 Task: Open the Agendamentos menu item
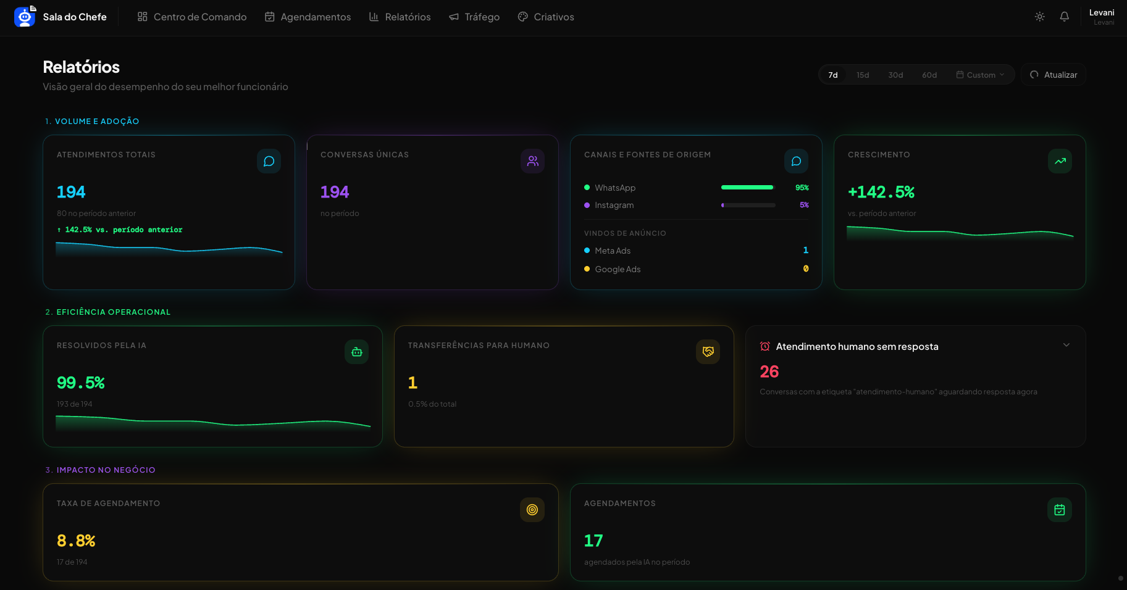click(x=308, y=17)
